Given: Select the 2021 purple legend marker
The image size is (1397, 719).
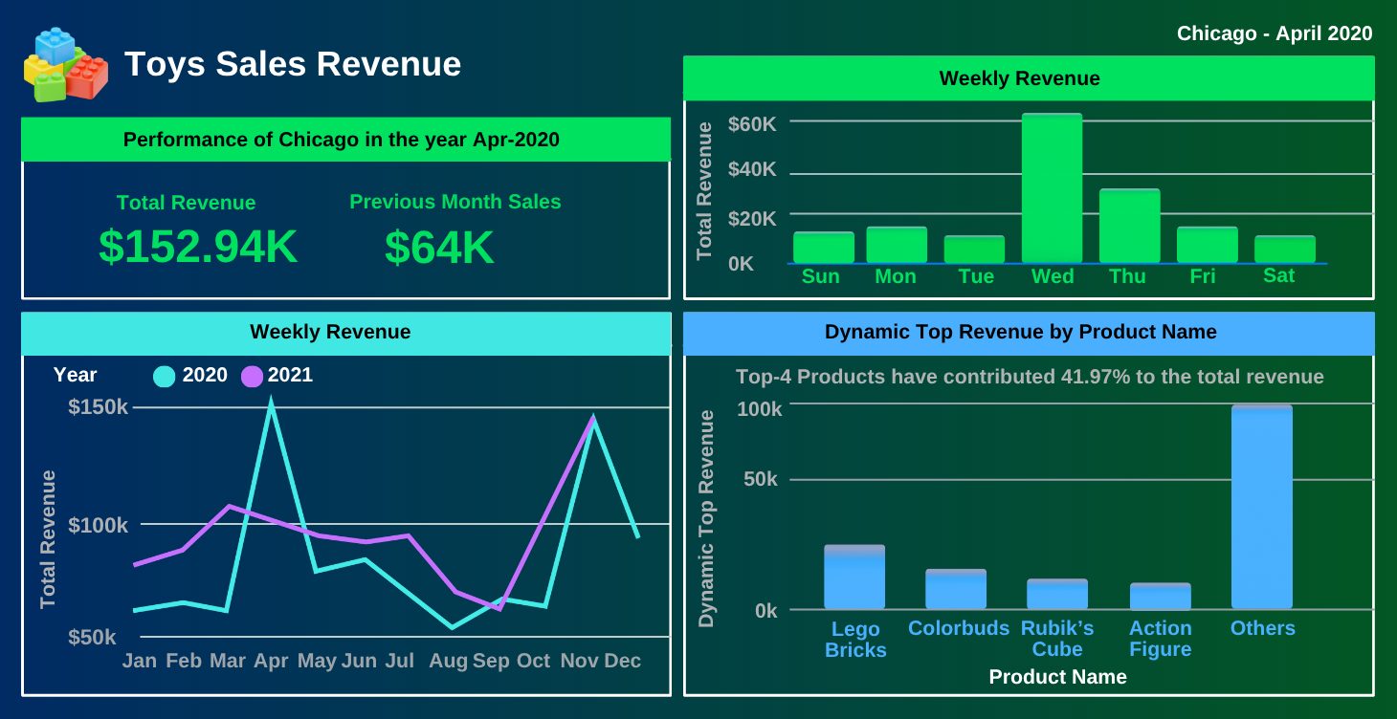Looking at the screenshot, I should 252,377.
